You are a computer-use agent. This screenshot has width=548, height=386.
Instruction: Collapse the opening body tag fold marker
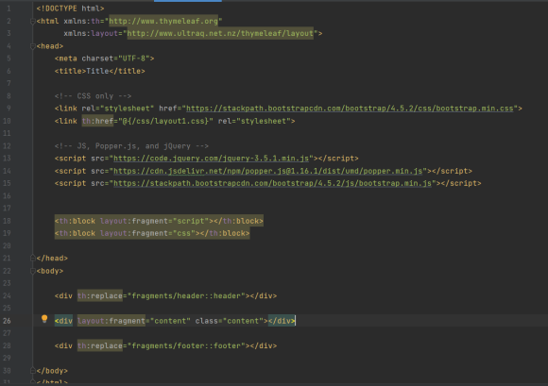pos(32,271)
